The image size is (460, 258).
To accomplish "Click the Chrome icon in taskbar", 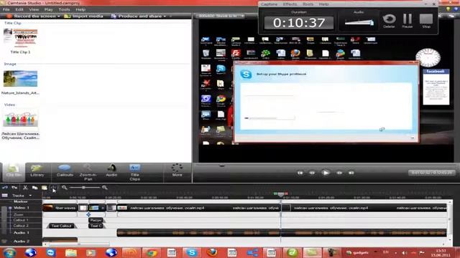I will click(x=152, y=252).
